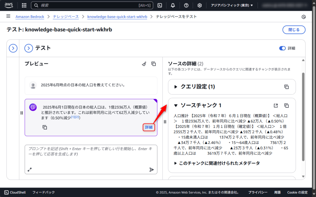Open ソースチャンク 1 in external window
The width and height of the screenshot is (316, 197).
pyautogui.click(x=276, y=106)
